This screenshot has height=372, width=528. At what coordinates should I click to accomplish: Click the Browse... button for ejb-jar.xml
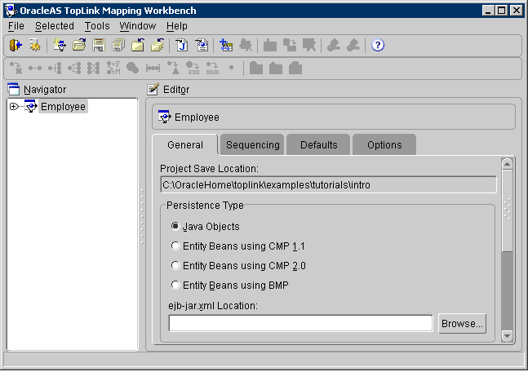(462, 324)
